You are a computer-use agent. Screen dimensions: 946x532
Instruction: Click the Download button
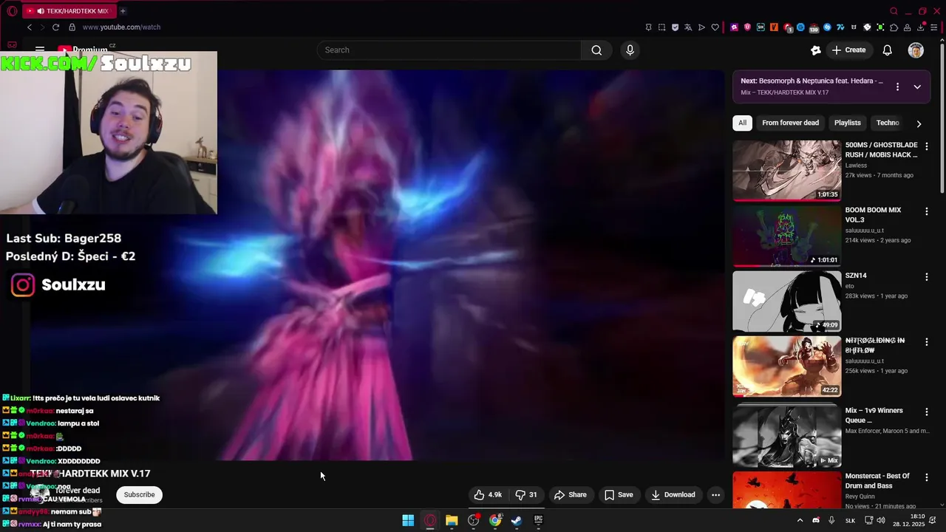click(x=673, y=495)
